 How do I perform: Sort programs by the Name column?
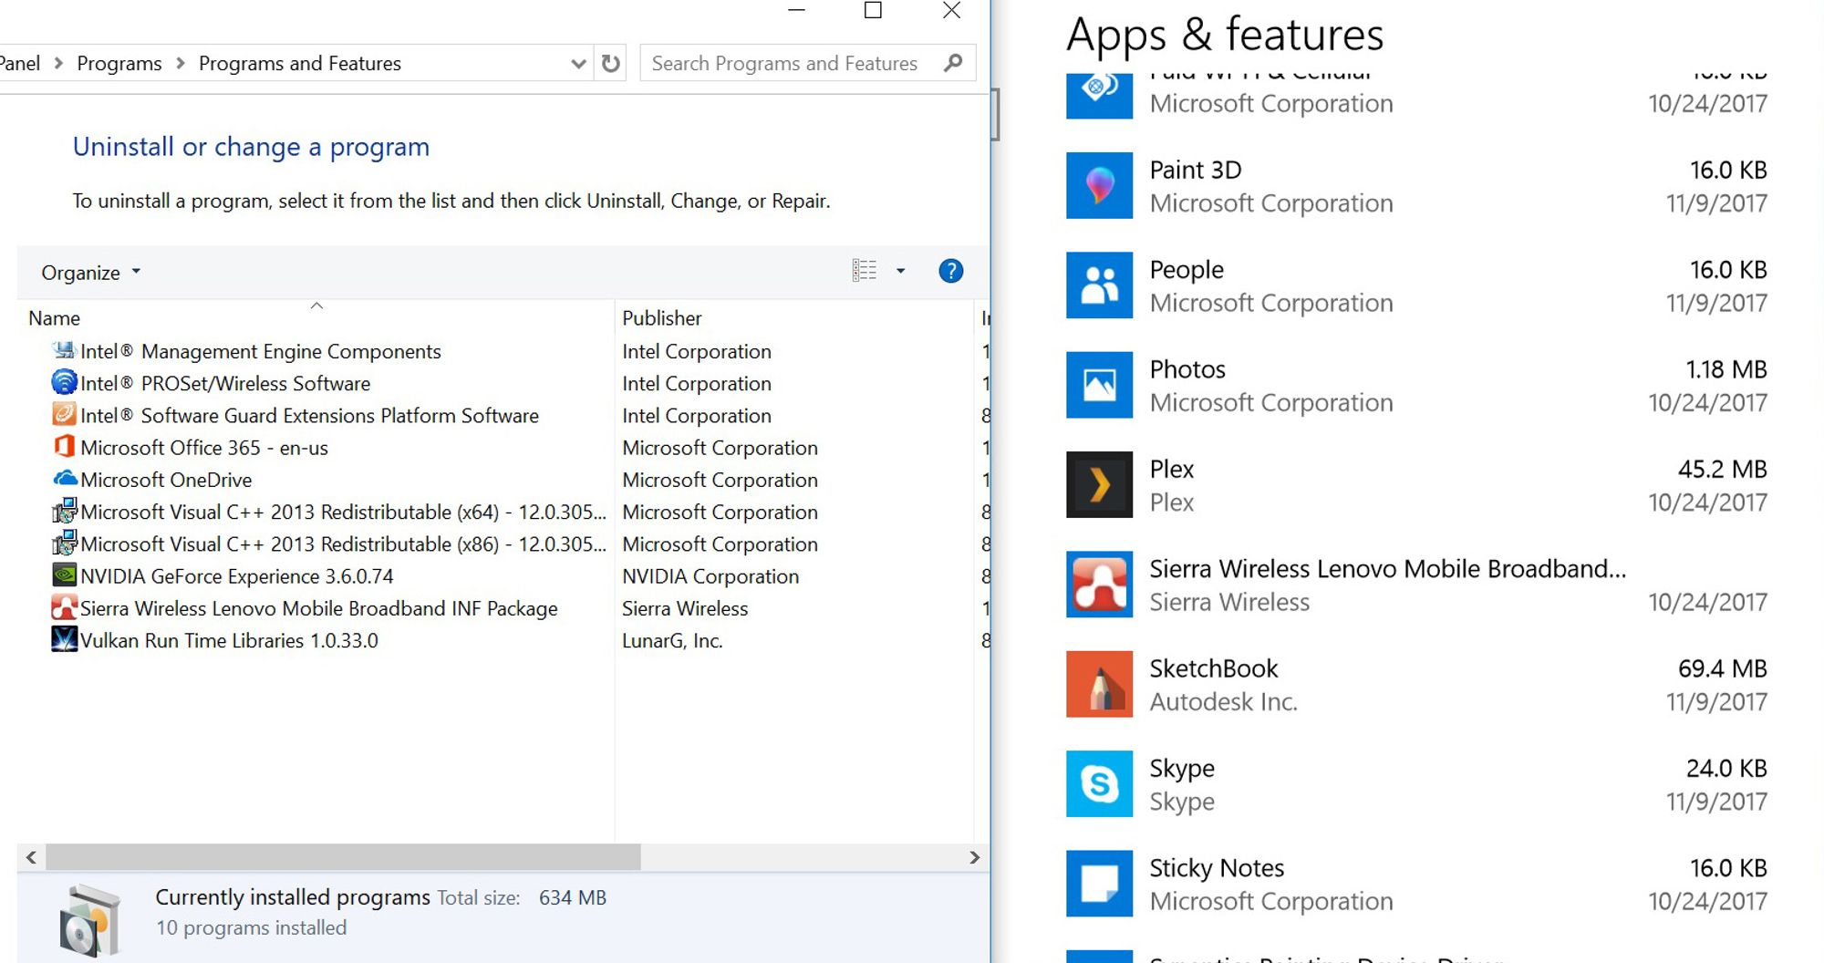(x=55, y=318)
